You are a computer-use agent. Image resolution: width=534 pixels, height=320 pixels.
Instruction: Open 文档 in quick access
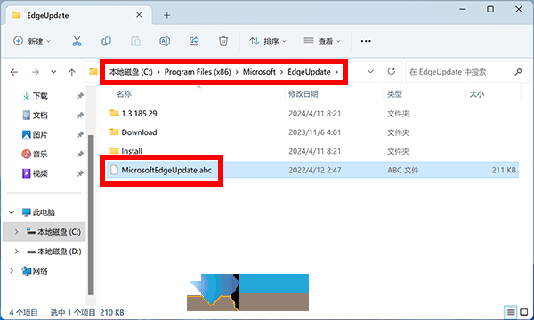tap(40, 116)
